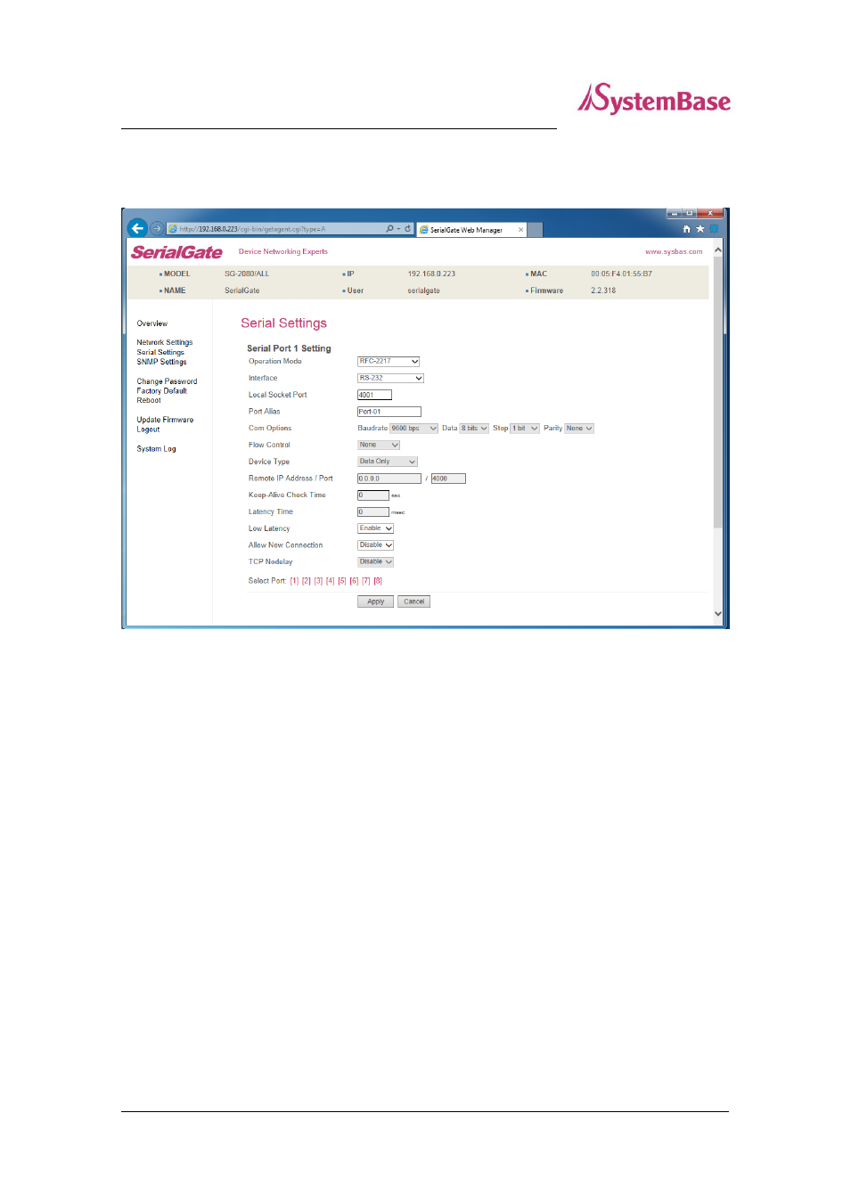
Task: Expand the Operation Mode dropdown
Action: pyautogui.click(x=389, y=362)
